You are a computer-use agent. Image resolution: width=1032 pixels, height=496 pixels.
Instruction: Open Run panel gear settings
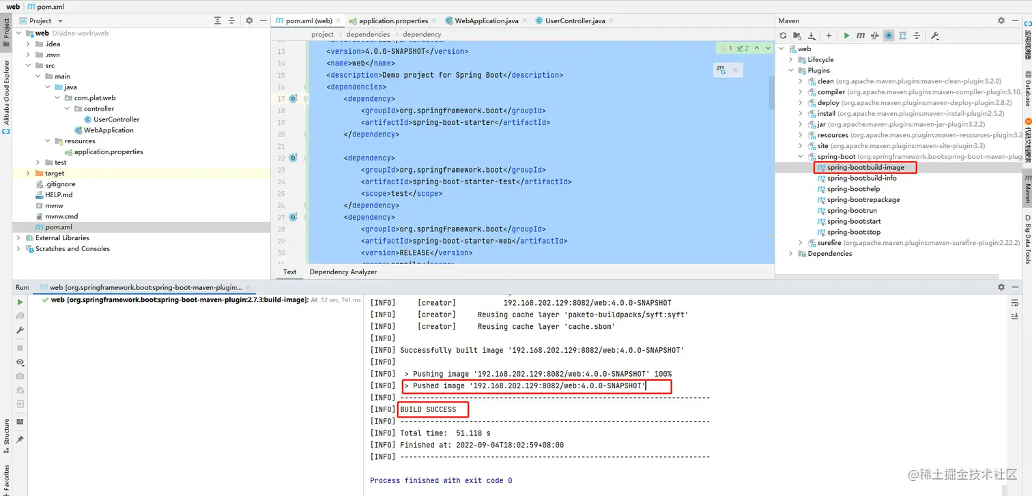(x=1001, y=287)
